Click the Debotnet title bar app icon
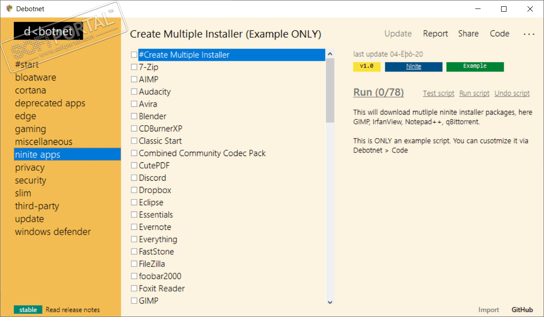This screenshot has width=544, height=317. [9, 8]
